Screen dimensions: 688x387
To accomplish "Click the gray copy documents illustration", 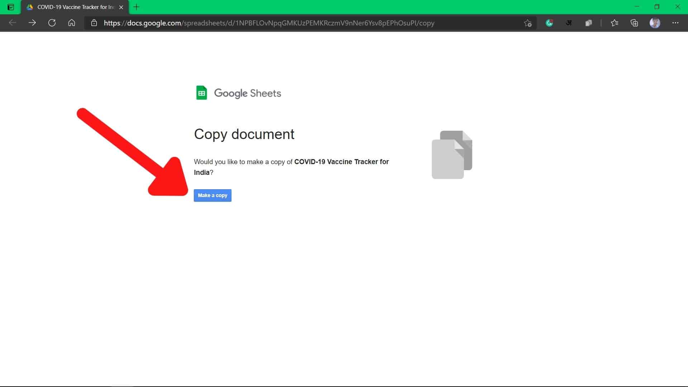I will (x=452, y=155).
